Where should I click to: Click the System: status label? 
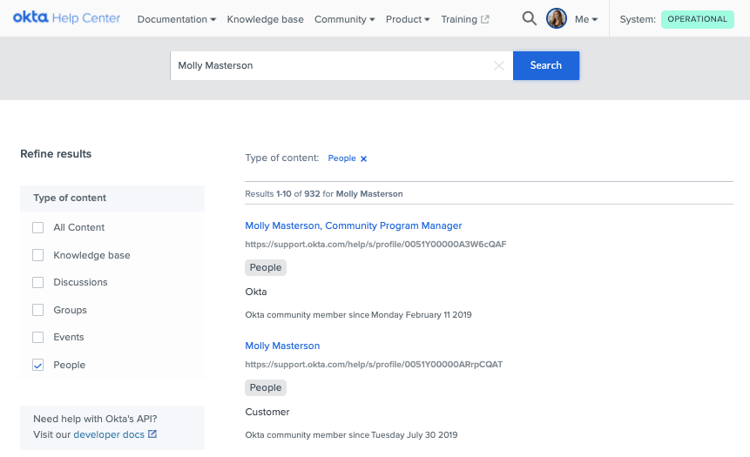click(x=638, y=19)
